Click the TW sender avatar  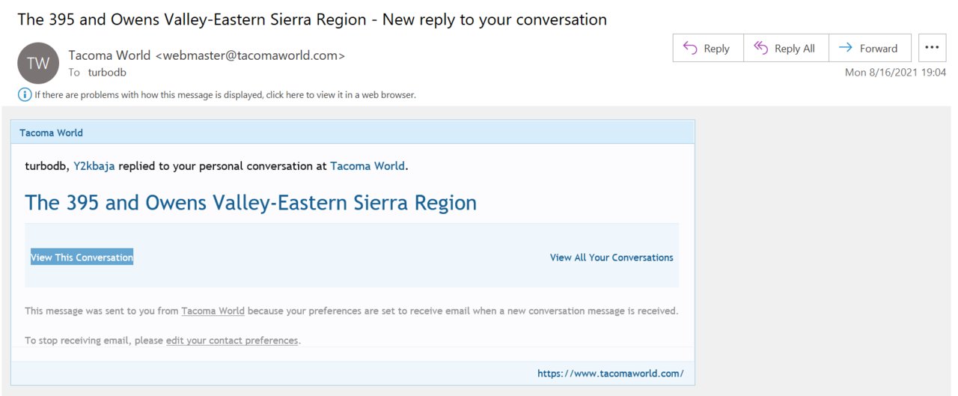38,63
